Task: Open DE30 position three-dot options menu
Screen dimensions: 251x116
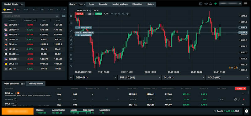Action: [243, 94]
